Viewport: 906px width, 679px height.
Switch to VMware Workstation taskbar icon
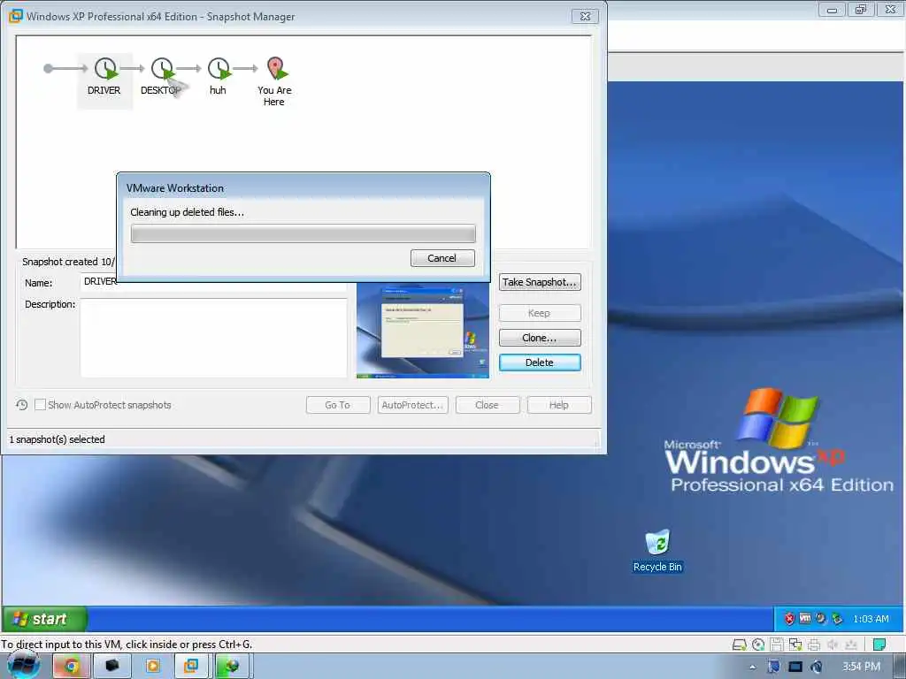click(191, 667)
